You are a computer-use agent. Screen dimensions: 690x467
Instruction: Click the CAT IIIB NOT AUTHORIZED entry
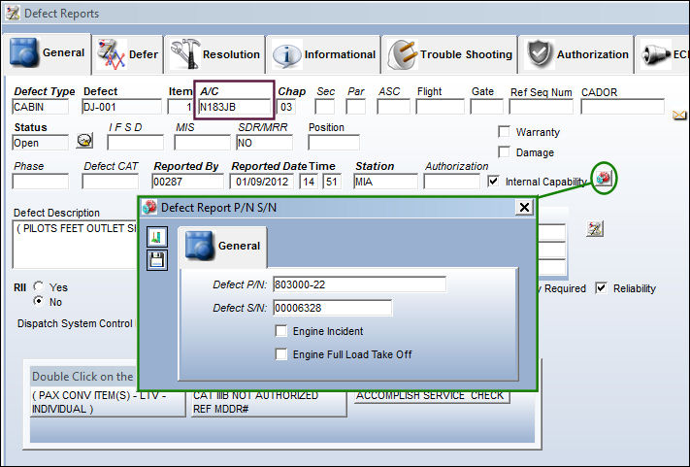click(x=269, y=403)
